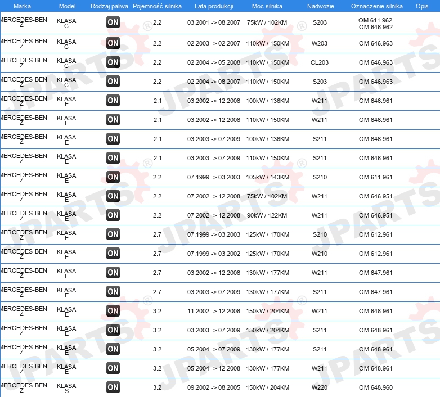Click the 90kW / 122KM power cell
The image size is (440, 397).
tap(267, 215)
